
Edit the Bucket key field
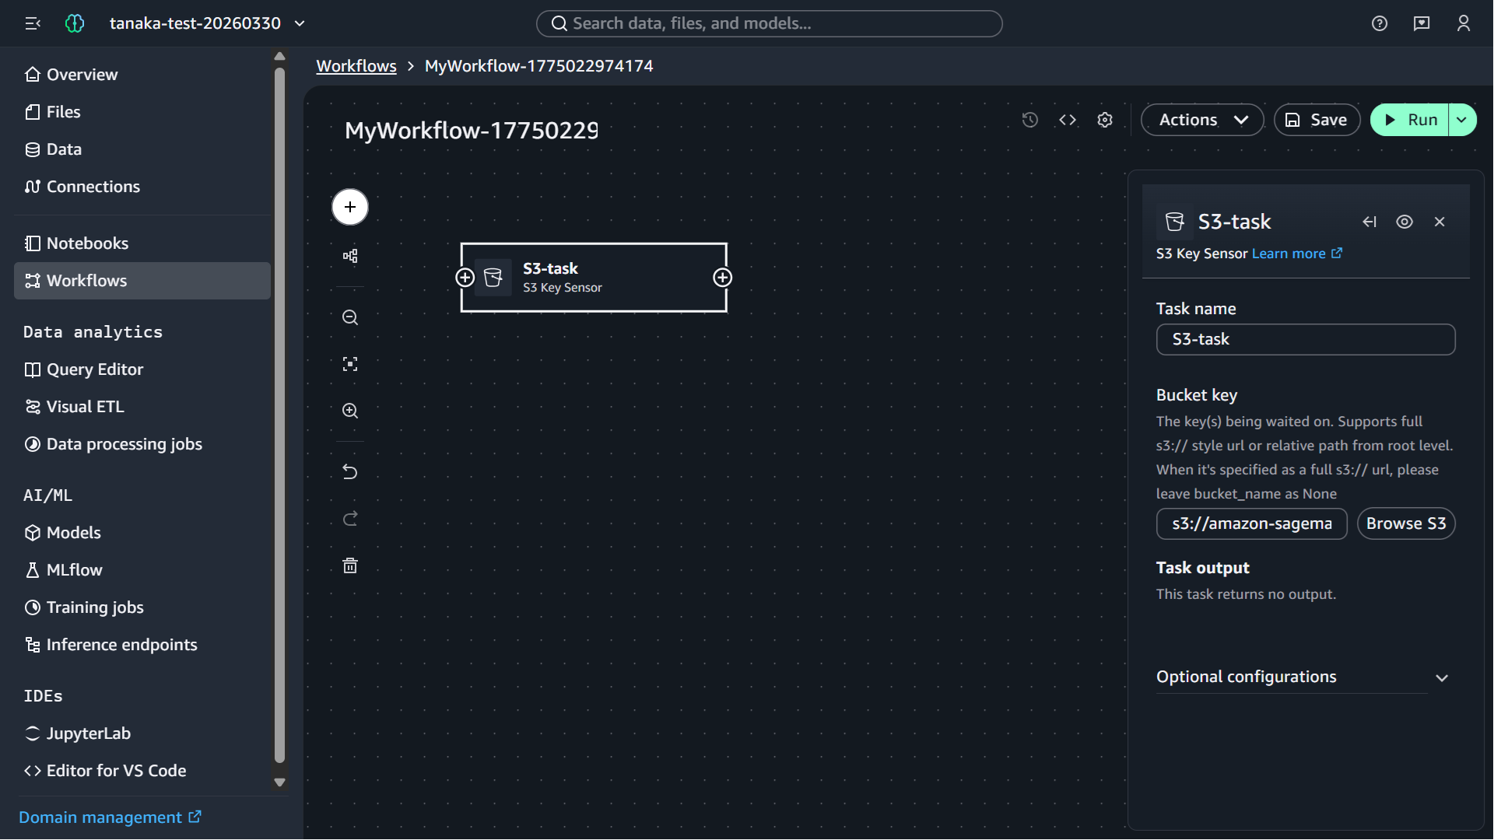1251,523
